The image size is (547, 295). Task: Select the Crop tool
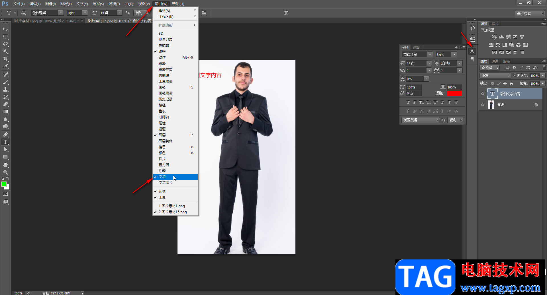pos(5,59)
